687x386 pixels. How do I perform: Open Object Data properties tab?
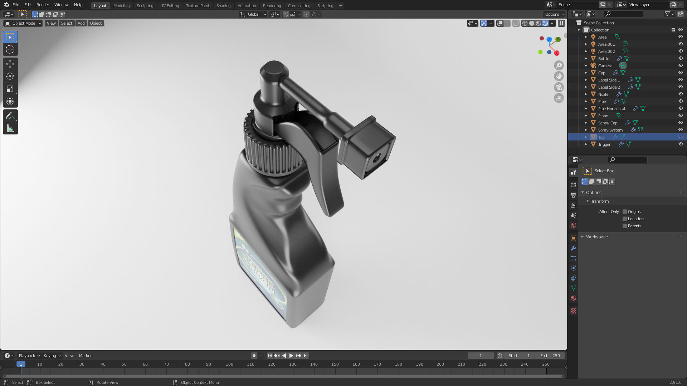click(x=574, y=288)
